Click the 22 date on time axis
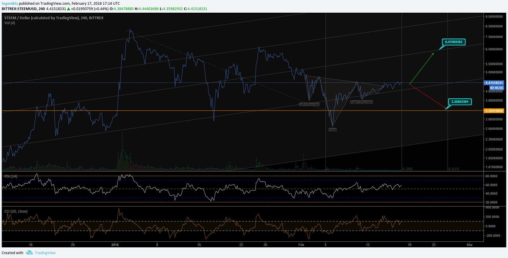Screen dimensions: 508x258 click(x=241, y=245)
